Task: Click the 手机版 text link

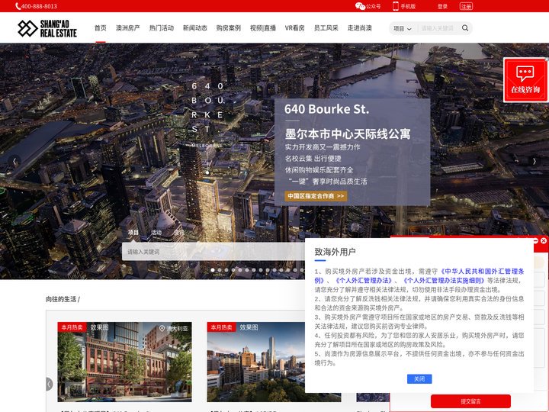Action: click(408, 6)
